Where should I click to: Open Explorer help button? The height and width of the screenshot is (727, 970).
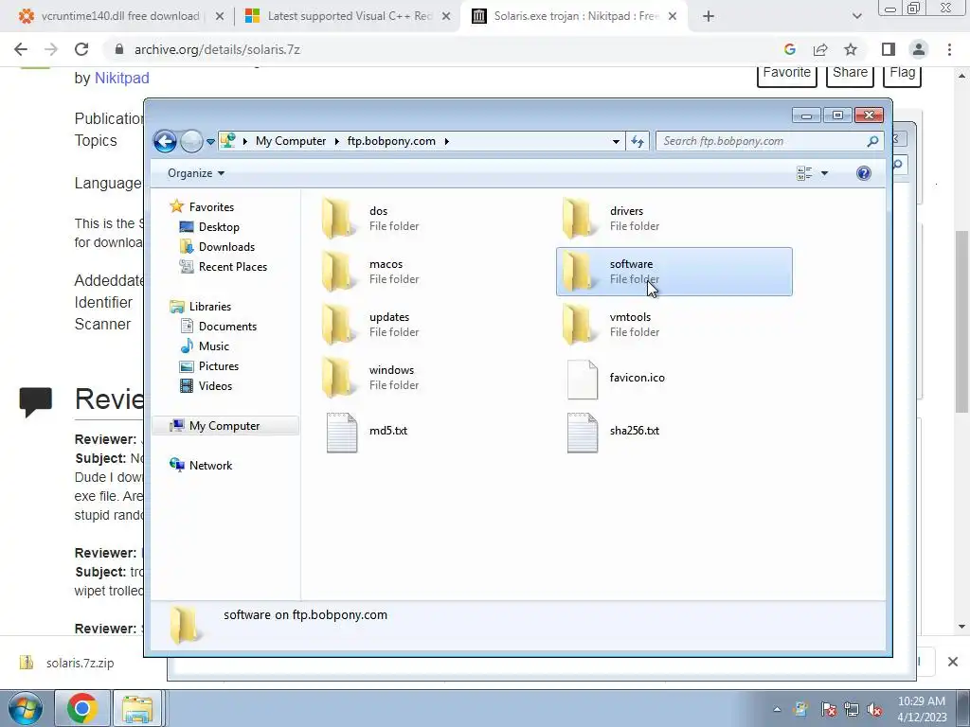(864, 173)
